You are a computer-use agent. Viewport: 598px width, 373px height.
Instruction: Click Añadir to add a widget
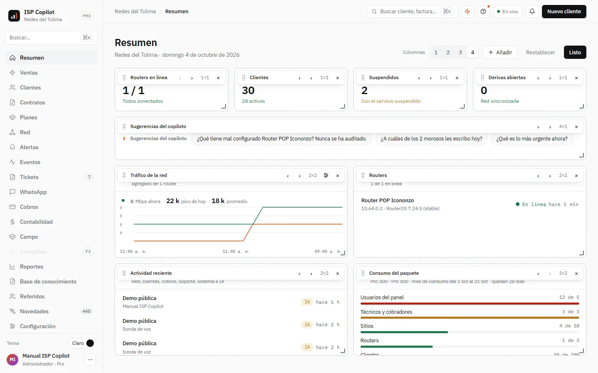[500, 53]
